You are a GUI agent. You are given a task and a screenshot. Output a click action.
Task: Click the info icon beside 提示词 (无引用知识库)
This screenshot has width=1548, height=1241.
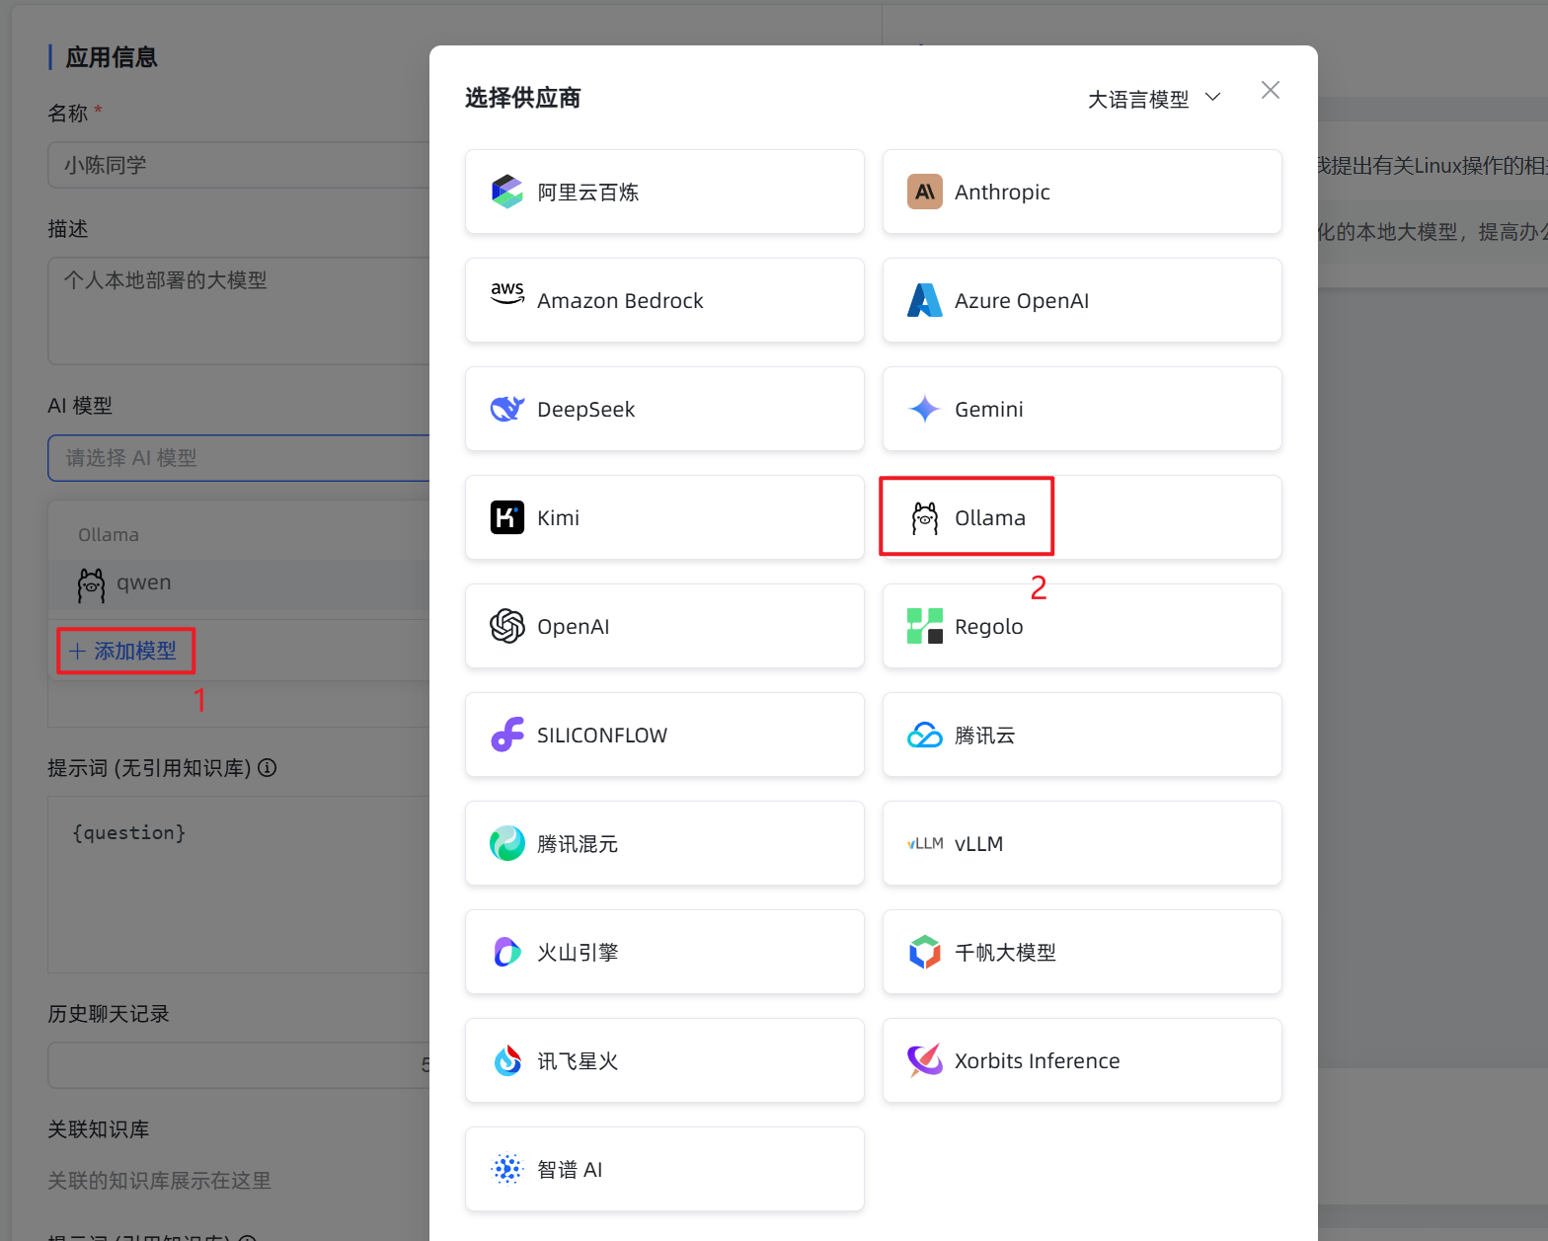[268, 767]
